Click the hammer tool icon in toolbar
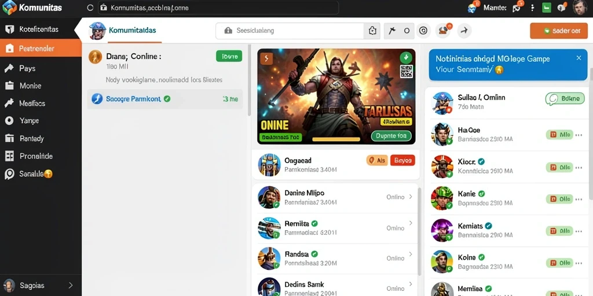The height and width of the screenshot is (296, 593). tap(392, 31)
